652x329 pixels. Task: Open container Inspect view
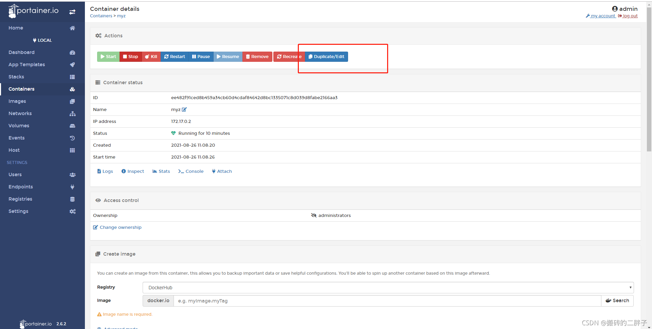point(133,171)
